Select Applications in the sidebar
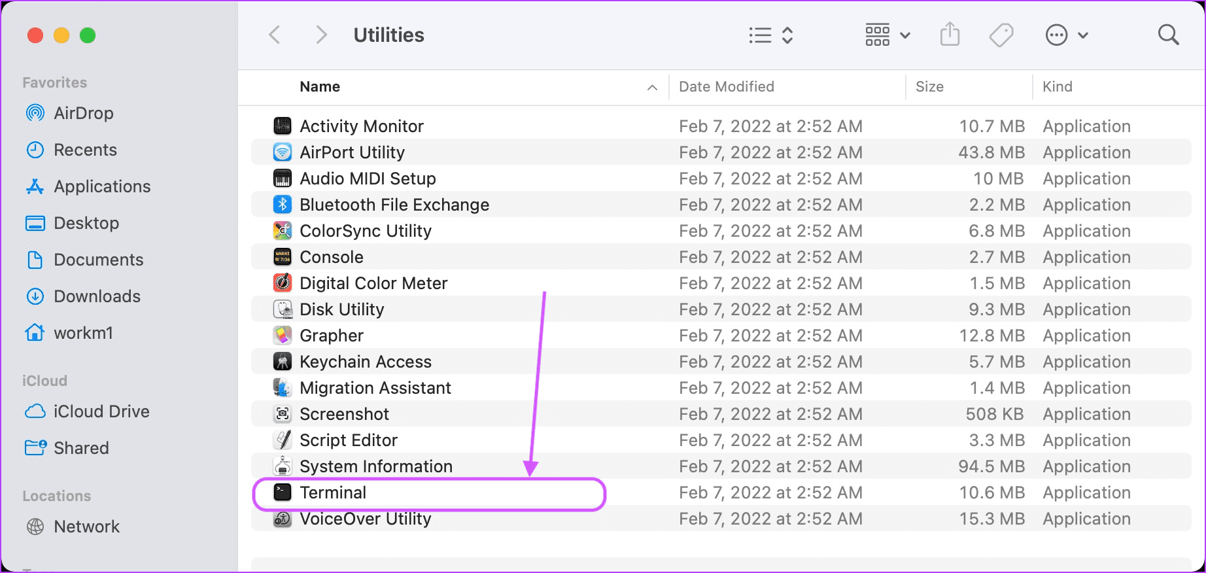 tap(102, 186)
